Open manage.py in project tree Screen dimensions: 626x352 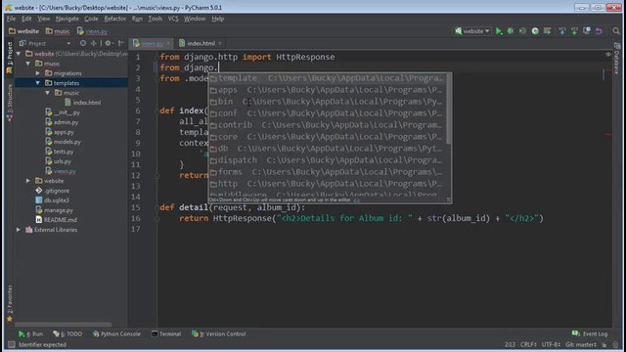pos(55,210)
